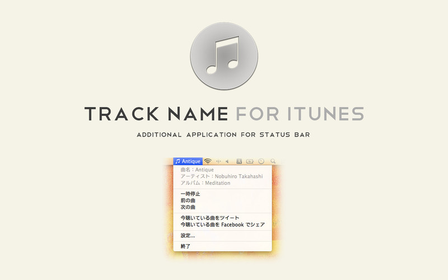
Task: Click the large music note app logo
Action: 224,56
